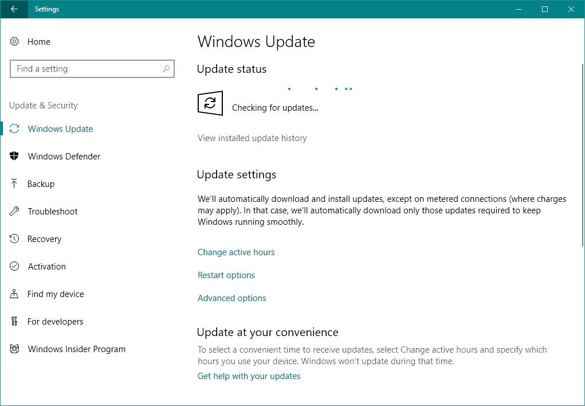Click the Checking for updates status text
Image resolution: width=585 pixels, height=406 pixels.
point(275,108)
